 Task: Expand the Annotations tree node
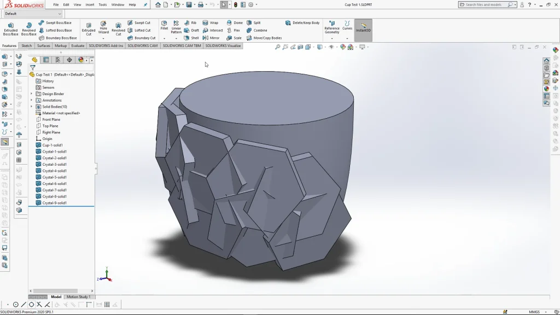(32, 100)
